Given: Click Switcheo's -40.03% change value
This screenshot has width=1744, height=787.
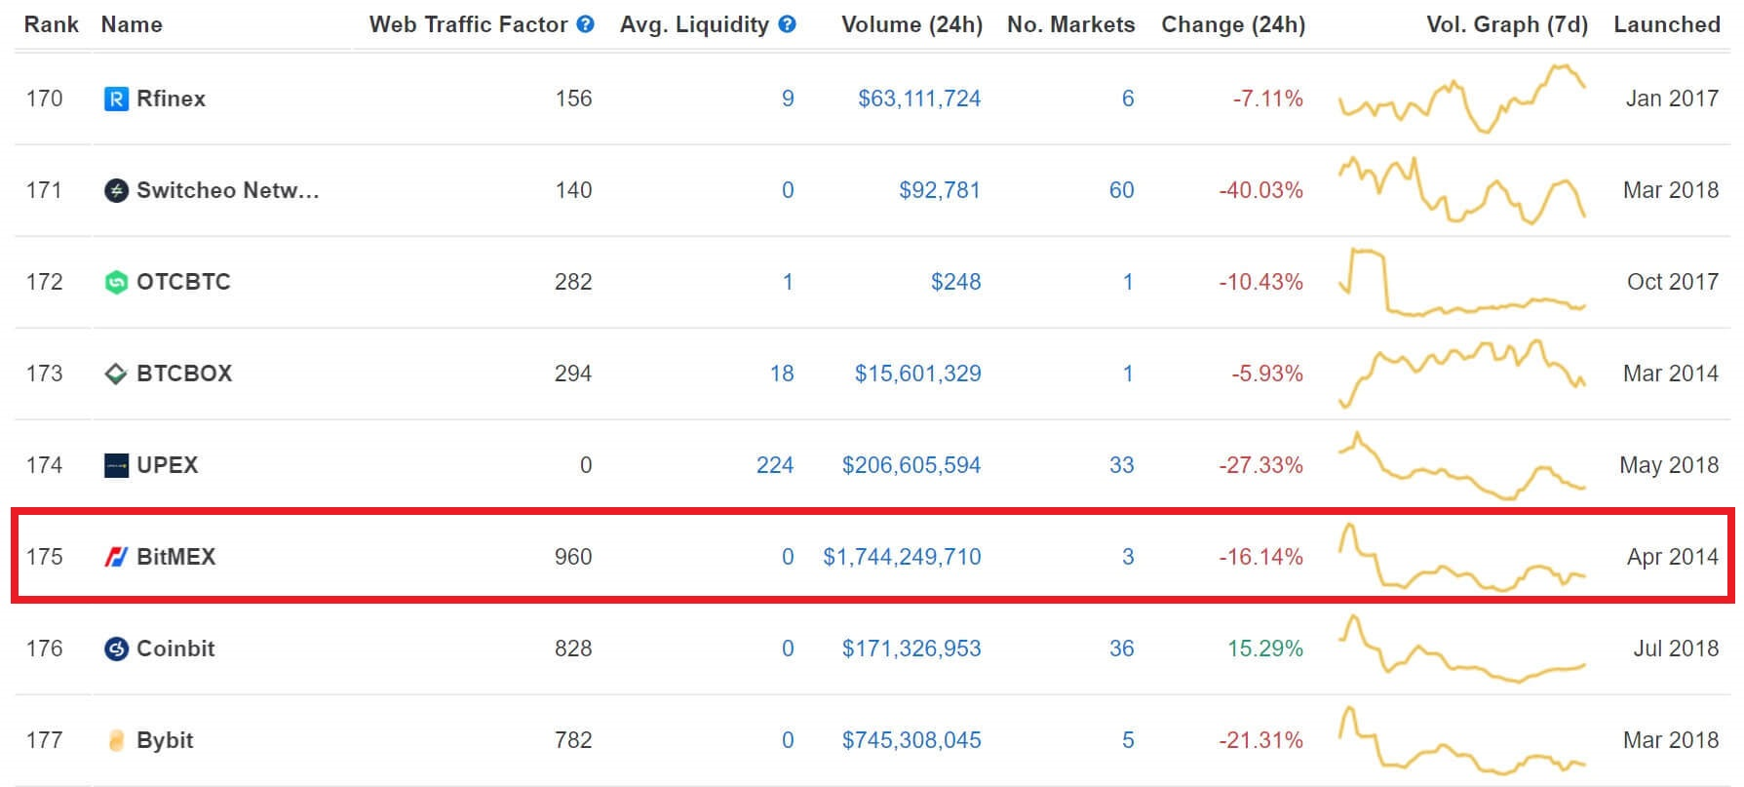Looking at the screenshot, I should pyautogui.click(x=1260, y=190).
